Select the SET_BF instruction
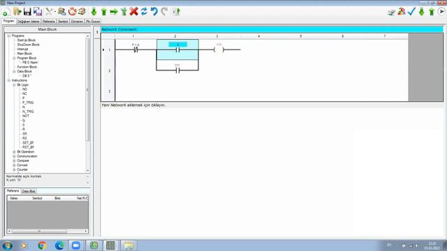The height and width of the screenshot is (251, 447). pos(28,143)
